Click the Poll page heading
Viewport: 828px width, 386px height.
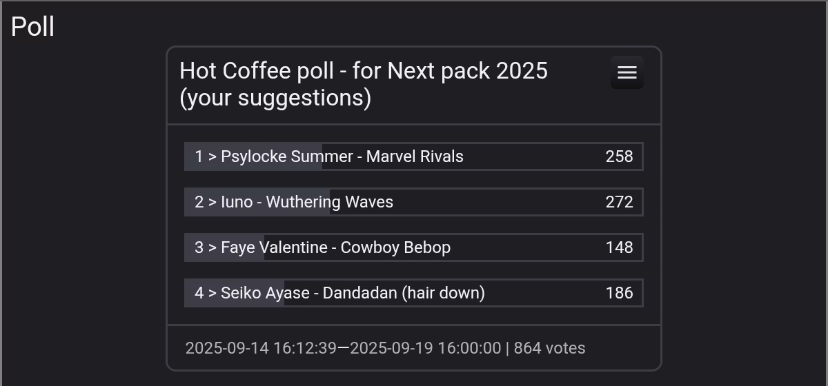coord(32,27)
